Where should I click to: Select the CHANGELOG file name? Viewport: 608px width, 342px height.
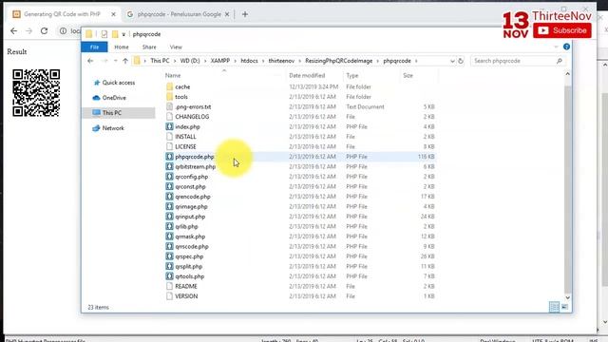click(x=192, y=117)
